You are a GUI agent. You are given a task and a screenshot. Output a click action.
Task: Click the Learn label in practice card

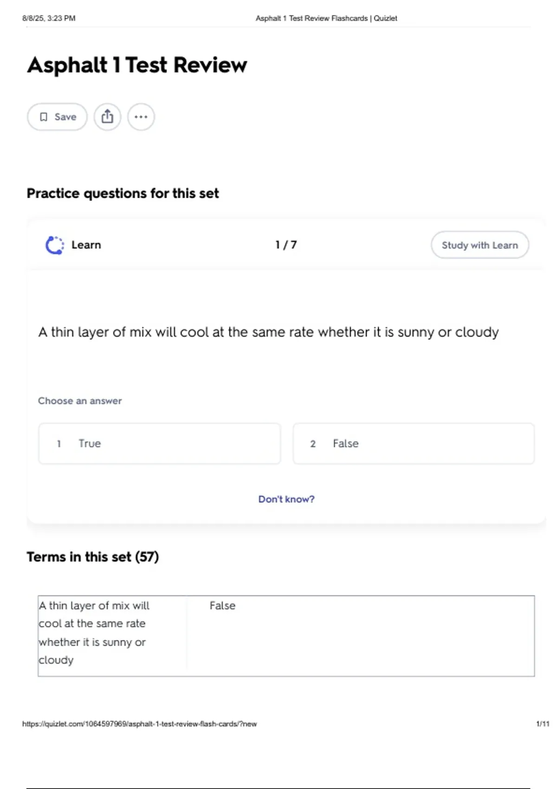pos(86,245)
